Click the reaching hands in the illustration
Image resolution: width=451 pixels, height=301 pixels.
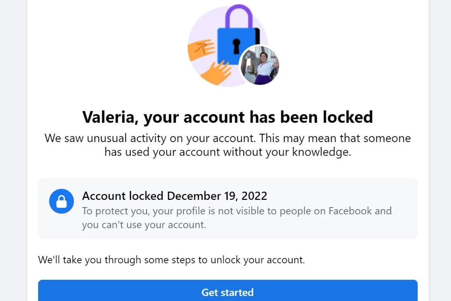pos(204,58)
